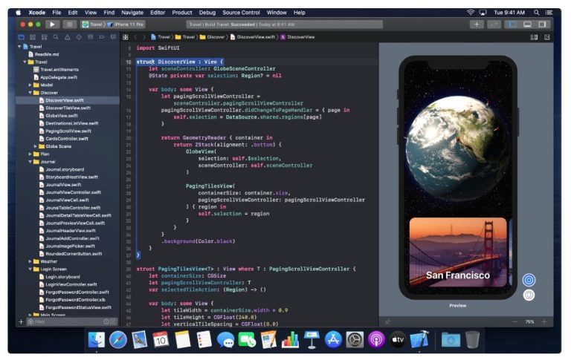Collapse the Journal folder

[30, 162]
